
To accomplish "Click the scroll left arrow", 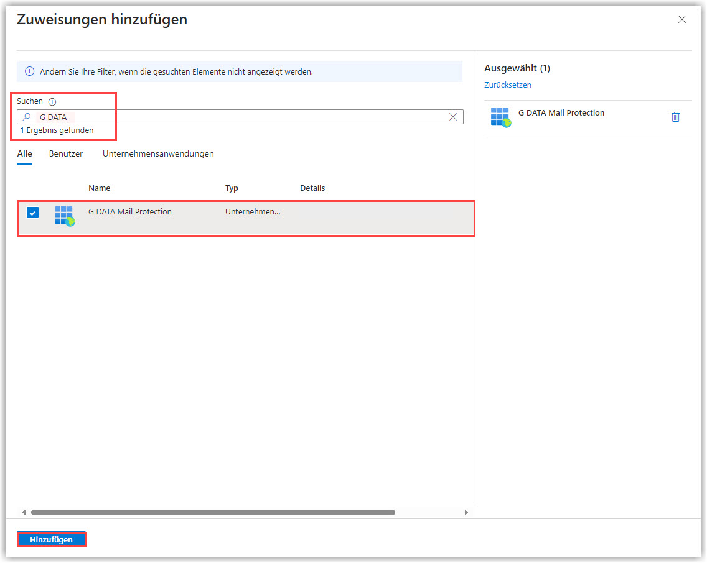I will (x=24, y=513).
